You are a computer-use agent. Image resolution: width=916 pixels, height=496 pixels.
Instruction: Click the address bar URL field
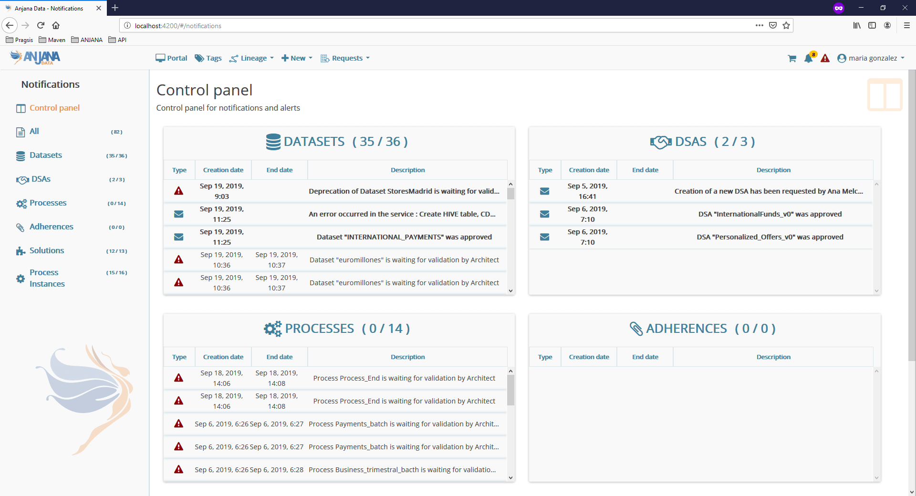click(429, 26)
